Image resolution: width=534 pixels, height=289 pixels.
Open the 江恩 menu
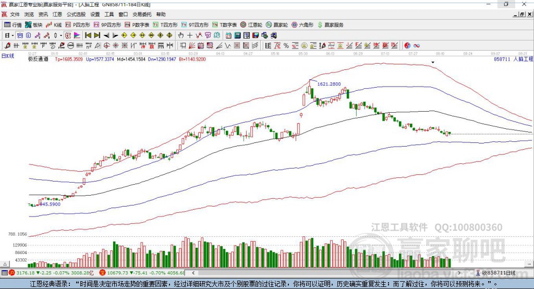[x=57, y=14]
